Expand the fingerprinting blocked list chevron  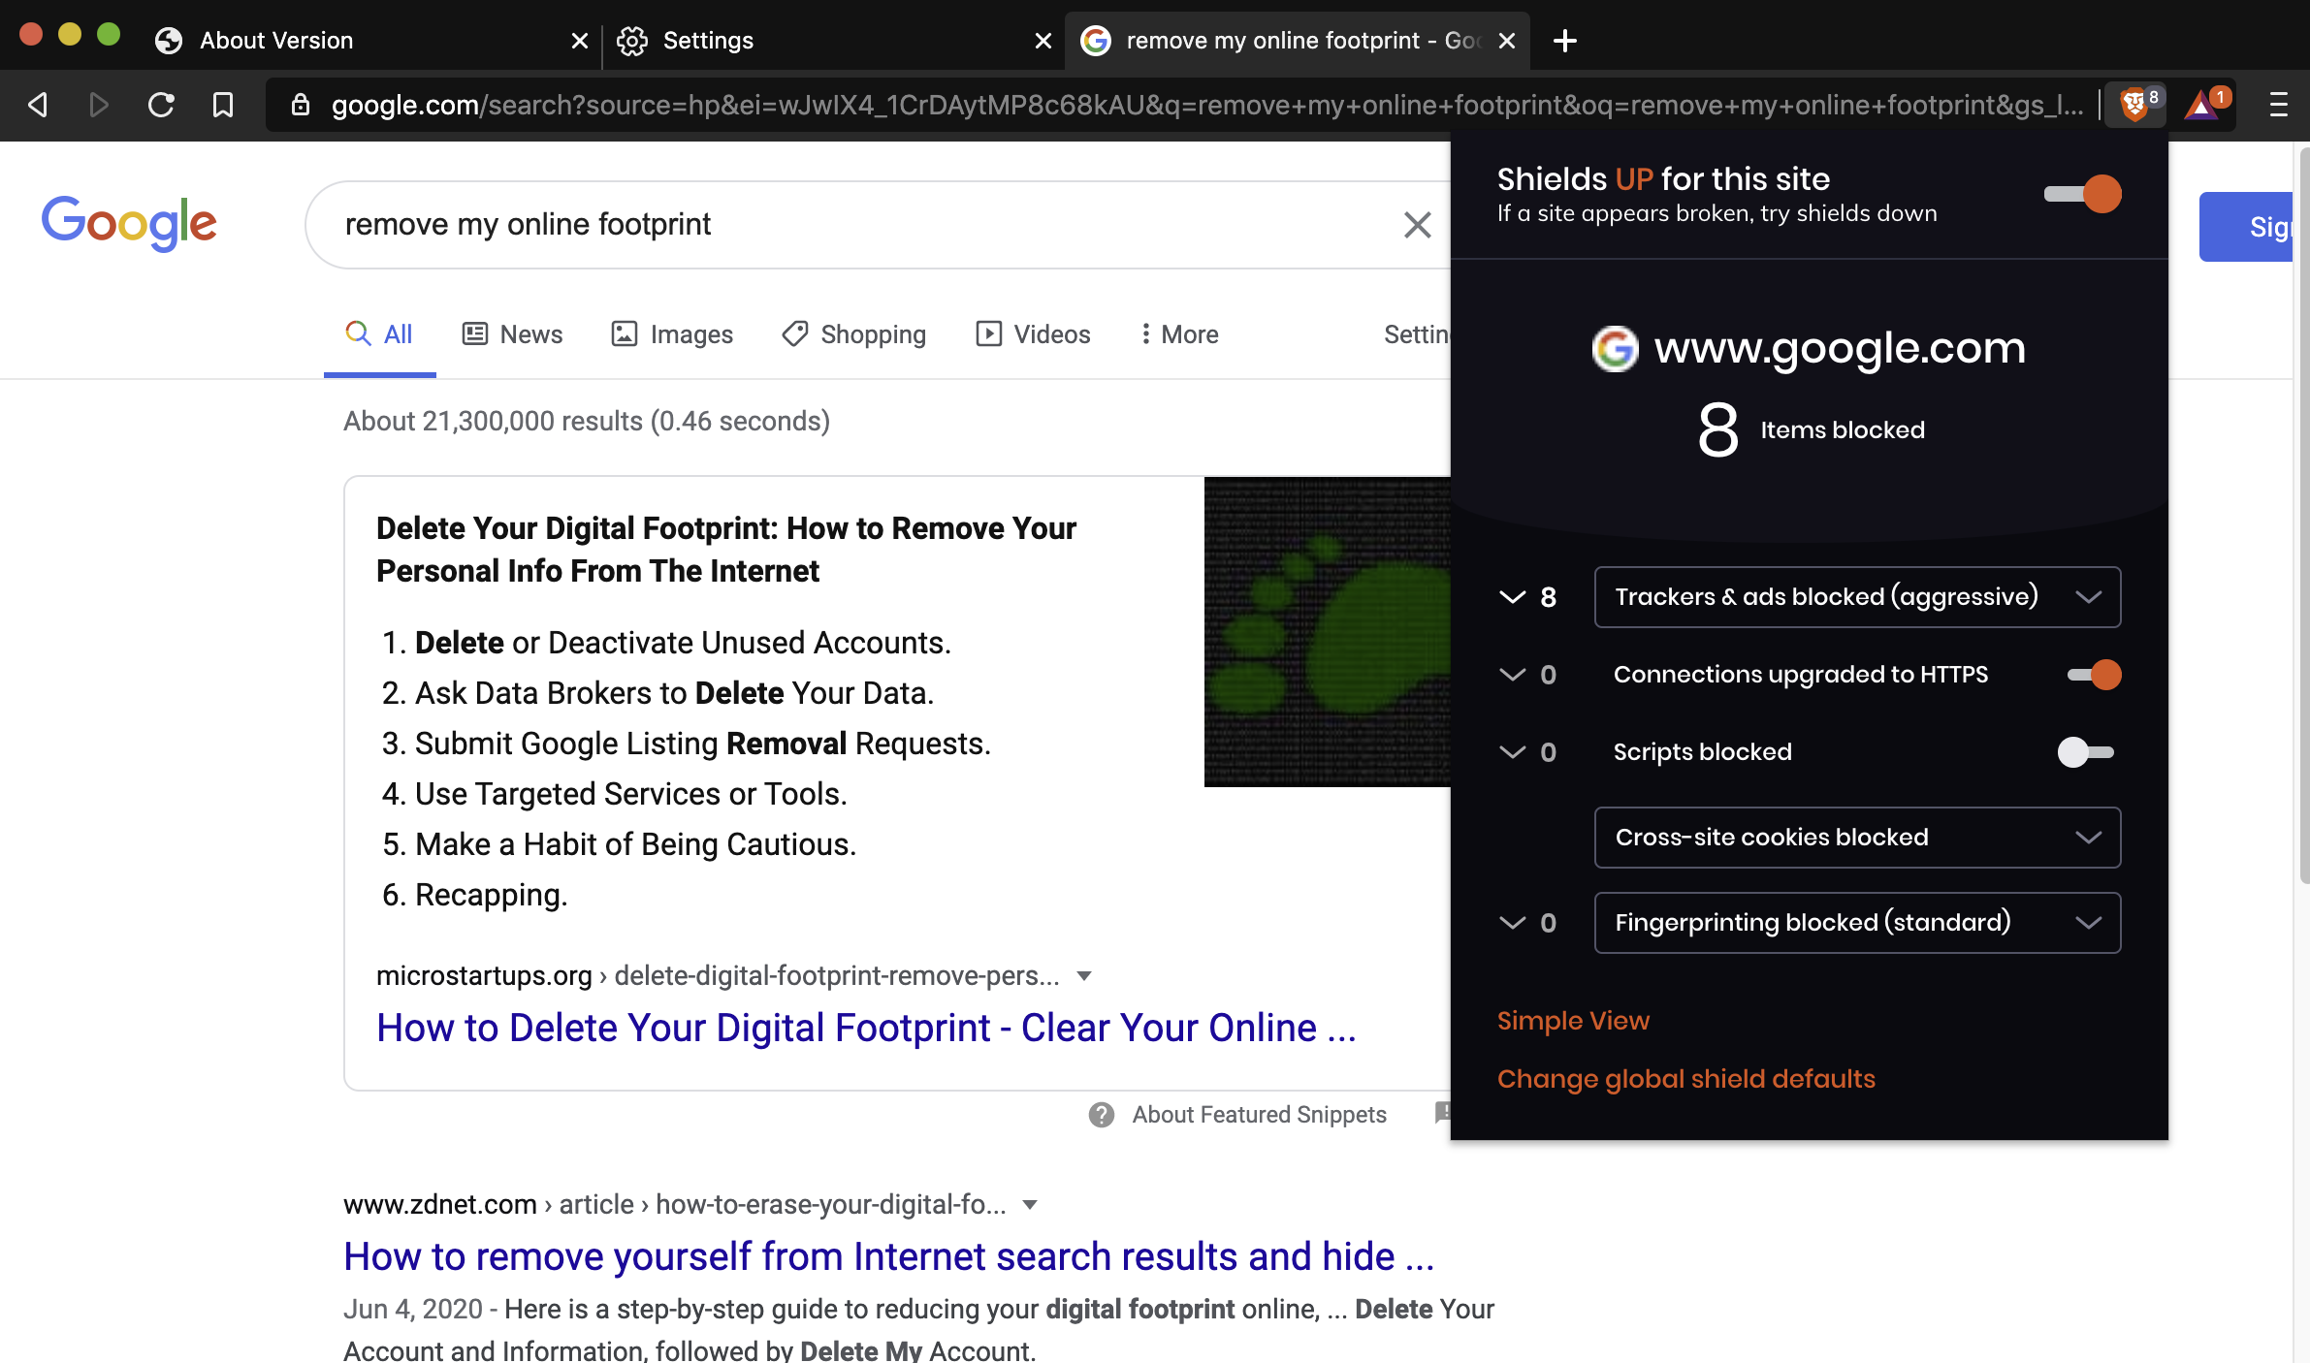1513,923
